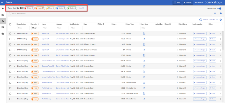Expand the AppW Network event row chevron
The height and width of the screenshot is (103, 225).
tap(14, 82)
